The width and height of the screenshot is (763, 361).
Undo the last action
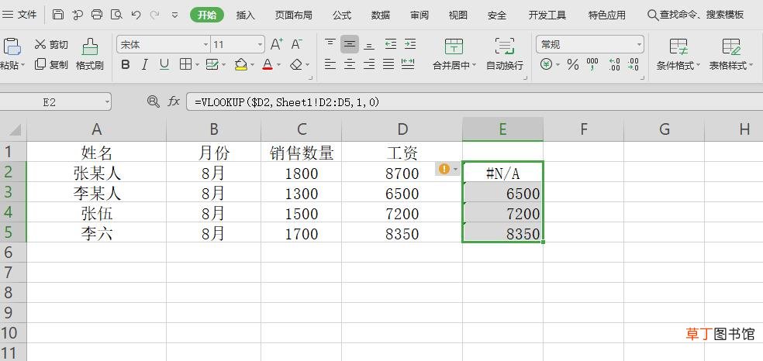136,15
